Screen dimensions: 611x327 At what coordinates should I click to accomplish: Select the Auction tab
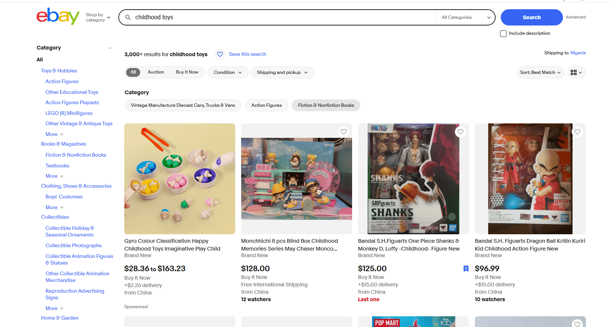click(156, 72)
